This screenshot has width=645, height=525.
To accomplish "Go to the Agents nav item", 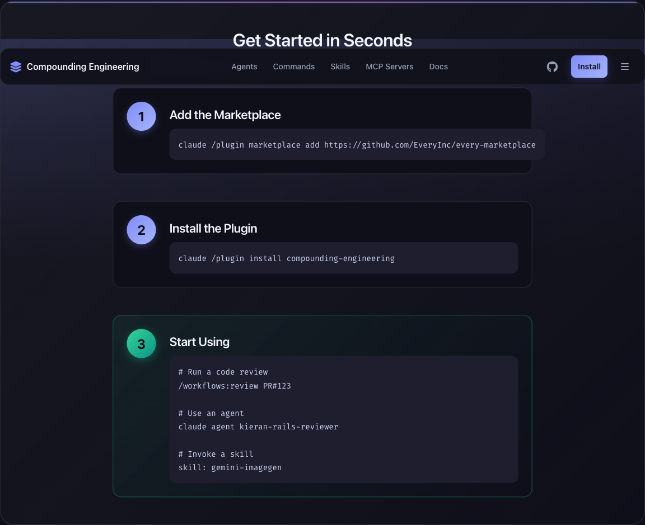I will [244, 67].
